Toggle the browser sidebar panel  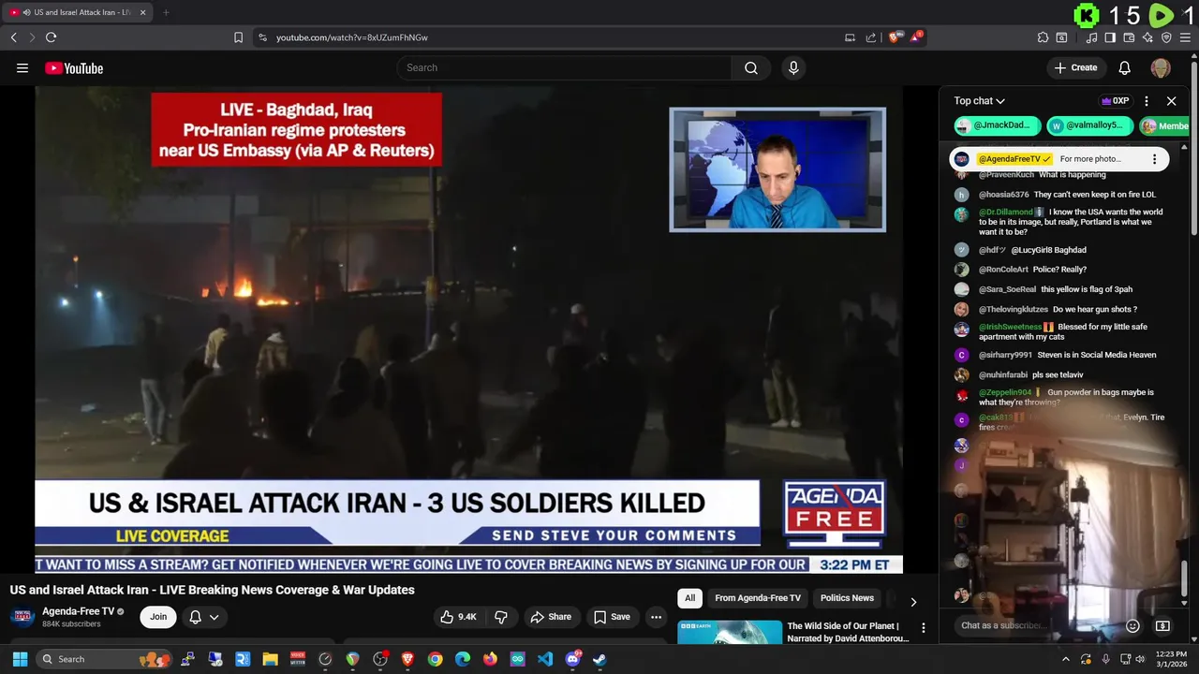point(1110,37)
